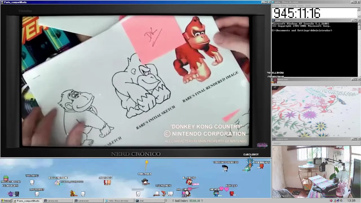The width and height of the screenshot is (361, 203).
Task: Close the meta Notepad window
Action: pyautogui.click(x=359, y=2)
